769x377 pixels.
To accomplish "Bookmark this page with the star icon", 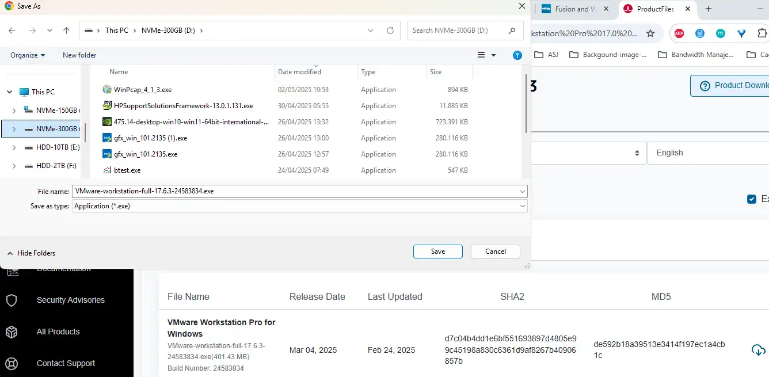I will click(650, 33).
